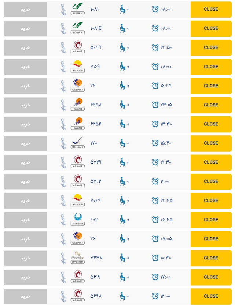Click the Taban logo on flight 6258
This screenshot has height=305, width=235.
(x=78, y=104)
